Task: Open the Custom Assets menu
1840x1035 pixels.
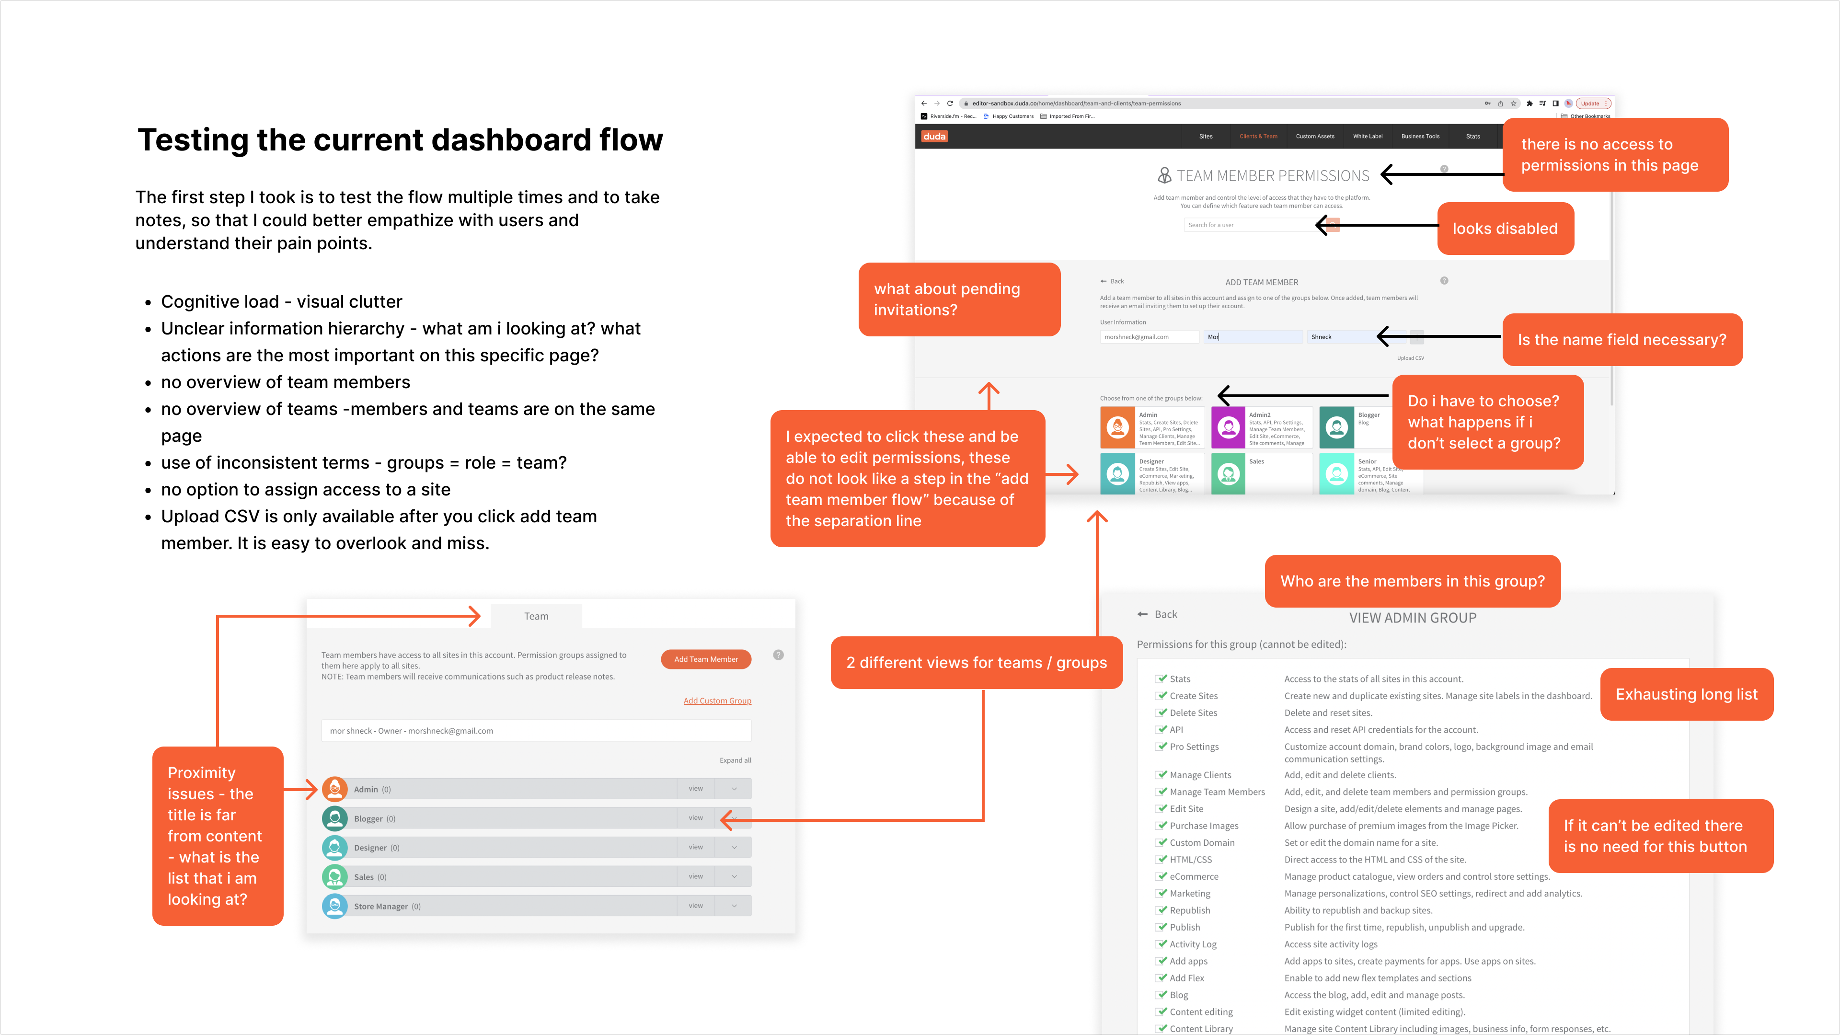Action: click(x=1315, y=137)
